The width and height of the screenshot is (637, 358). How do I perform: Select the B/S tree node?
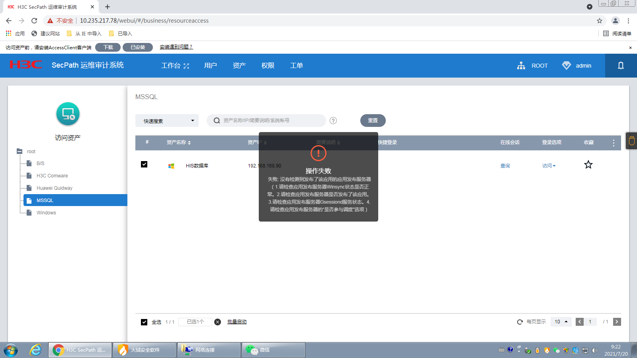(x=40, y=163)
